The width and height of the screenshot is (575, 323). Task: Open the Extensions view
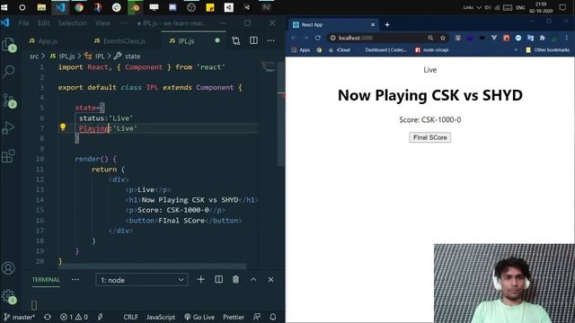point(9,156)
